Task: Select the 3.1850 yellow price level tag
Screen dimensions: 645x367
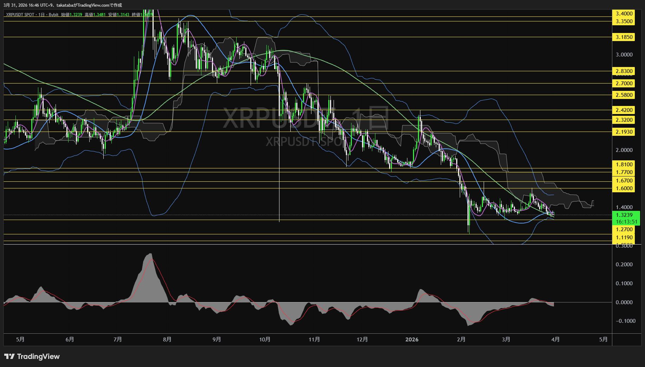Action: pos(624,37)
